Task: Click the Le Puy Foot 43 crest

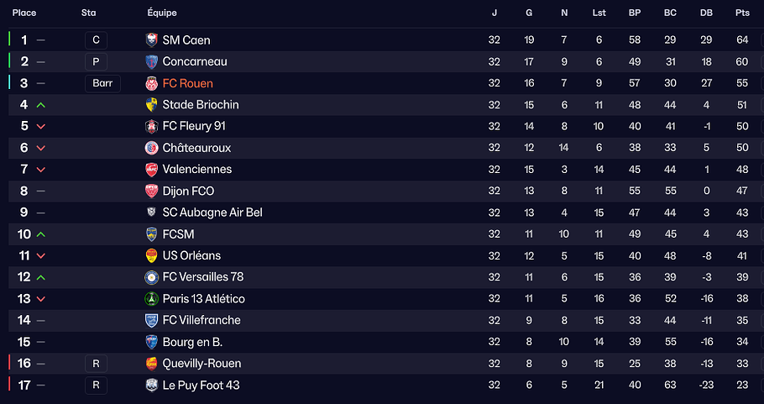Action: [152, 385]
